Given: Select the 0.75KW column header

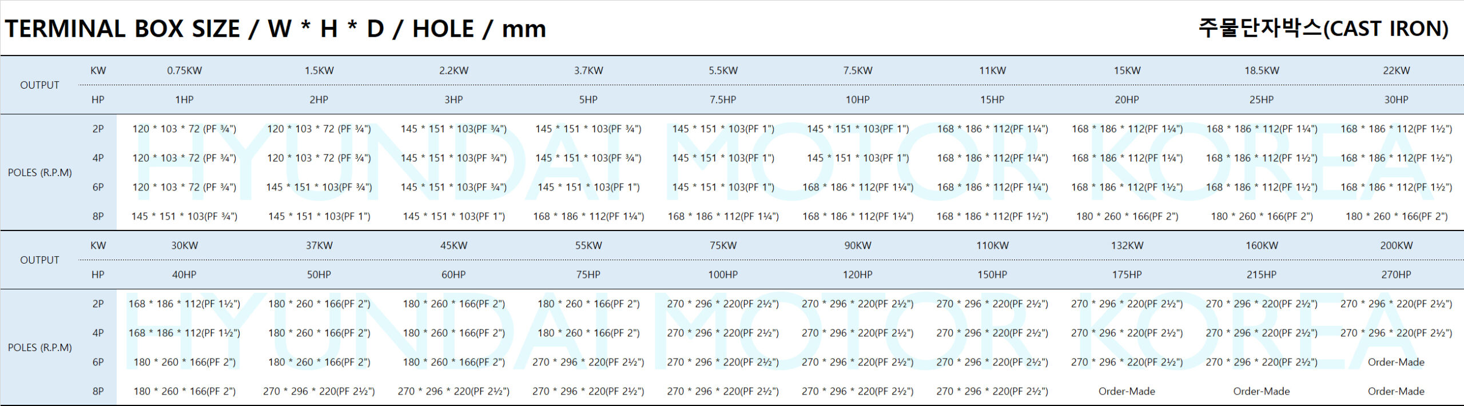Looking at the screenshot, I should pyautogui.click(x=184, y=70).
